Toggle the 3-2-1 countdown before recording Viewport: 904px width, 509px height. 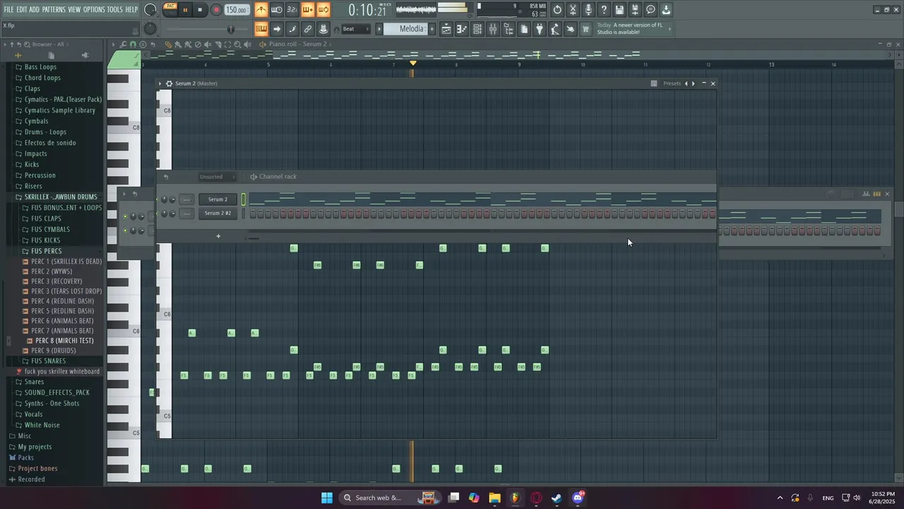pyautogui.click(x=292, y=10)
